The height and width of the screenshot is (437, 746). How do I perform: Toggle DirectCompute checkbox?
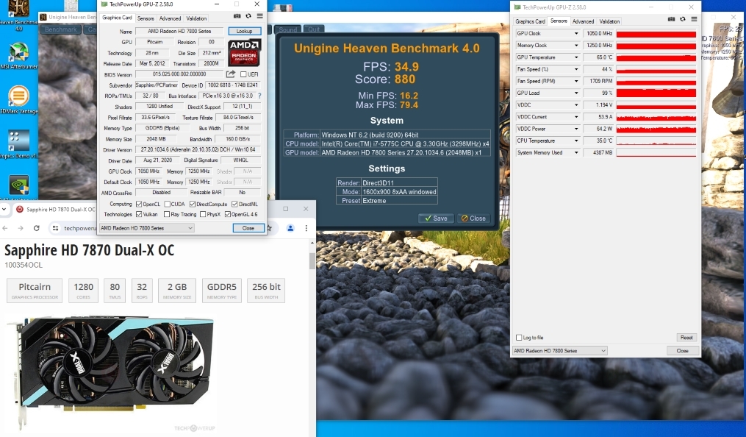193,204
